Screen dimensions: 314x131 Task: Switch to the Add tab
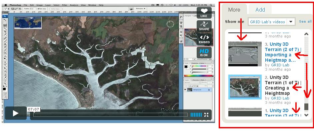pos(260,10)
